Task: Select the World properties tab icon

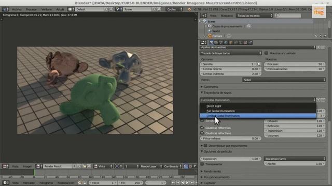Action: point(226,42)
